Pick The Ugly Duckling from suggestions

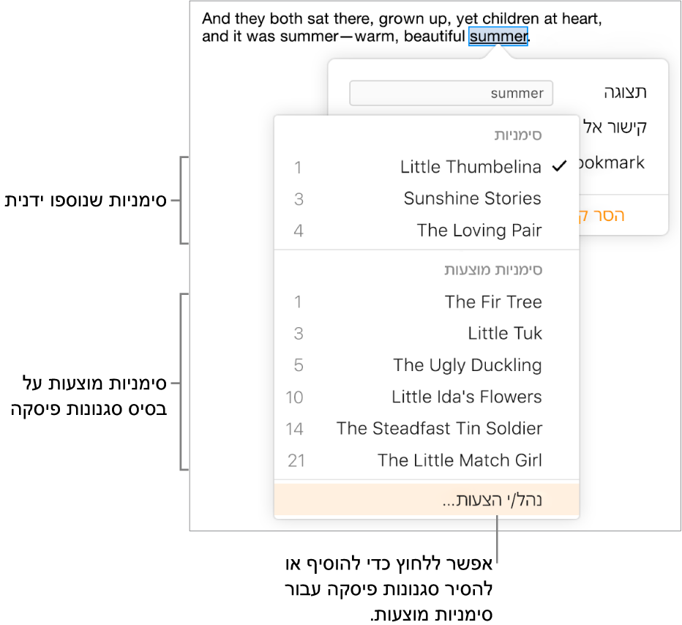tap(467, 365)
